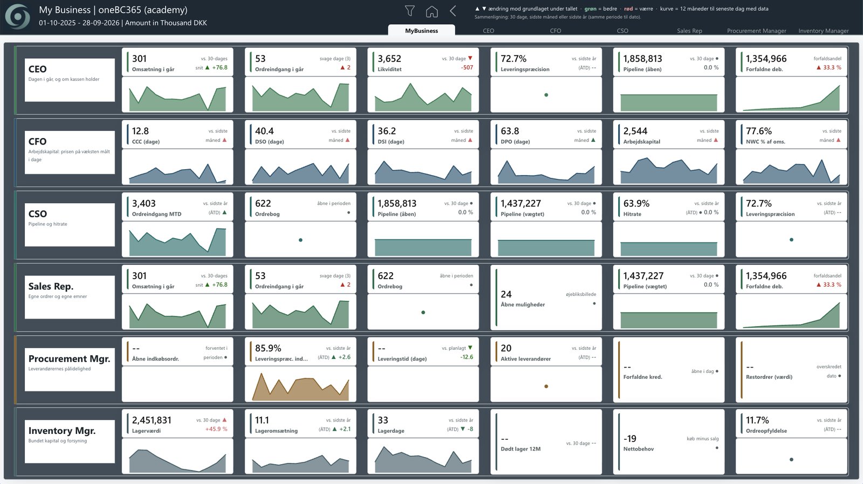Click the Arbejdskapital 2,544 value
863x484 pixels.
point(635,131)
